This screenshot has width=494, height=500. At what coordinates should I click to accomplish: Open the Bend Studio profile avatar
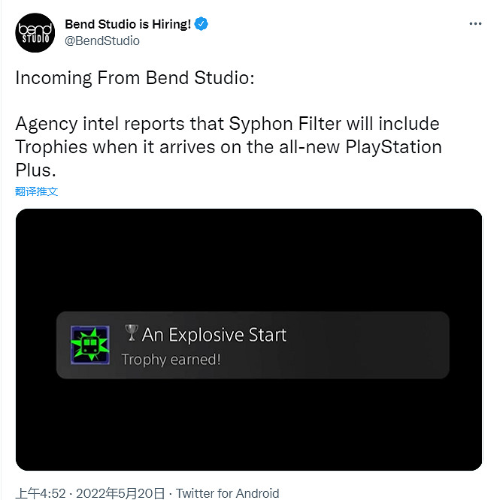(x=34, y=33)
